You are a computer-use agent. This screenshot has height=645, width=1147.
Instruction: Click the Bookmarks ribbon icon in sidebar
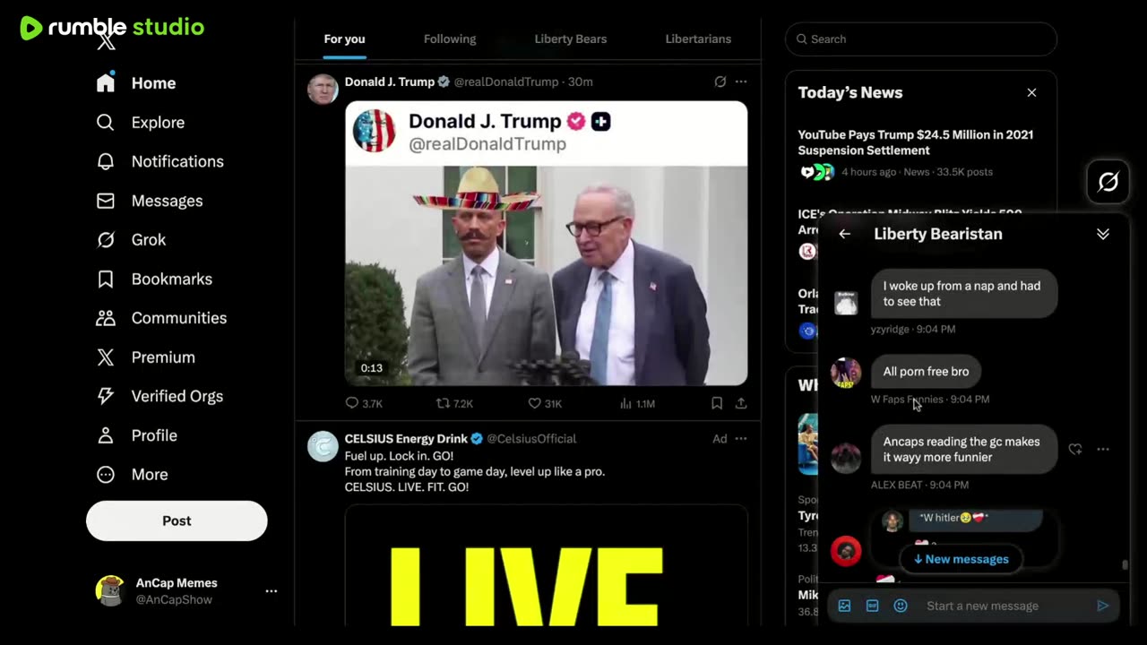(x=106, y=279)
